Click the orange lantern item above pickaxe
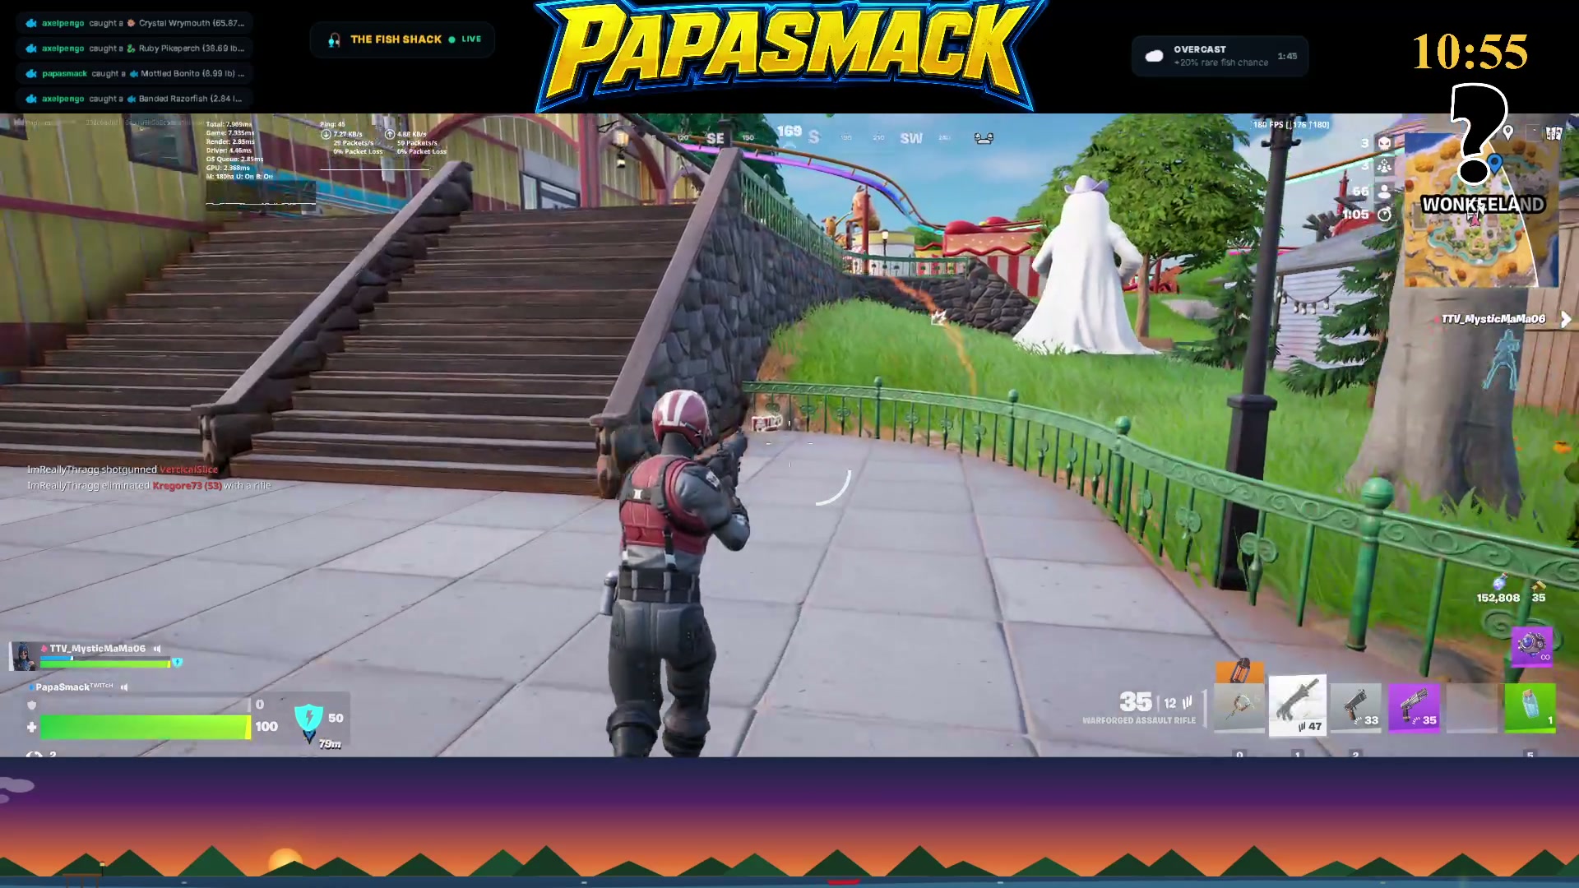 1239,671
